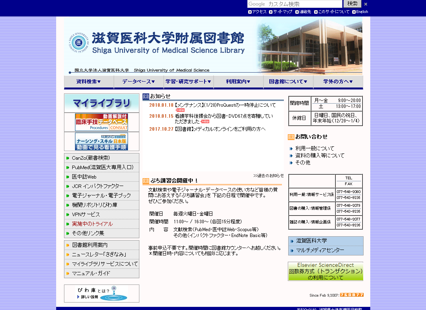Viewport: 426px width, 310px height.
Task: Open 電子ジャーナル・電子ブック in the sidebar
Action: click(102, 196)
